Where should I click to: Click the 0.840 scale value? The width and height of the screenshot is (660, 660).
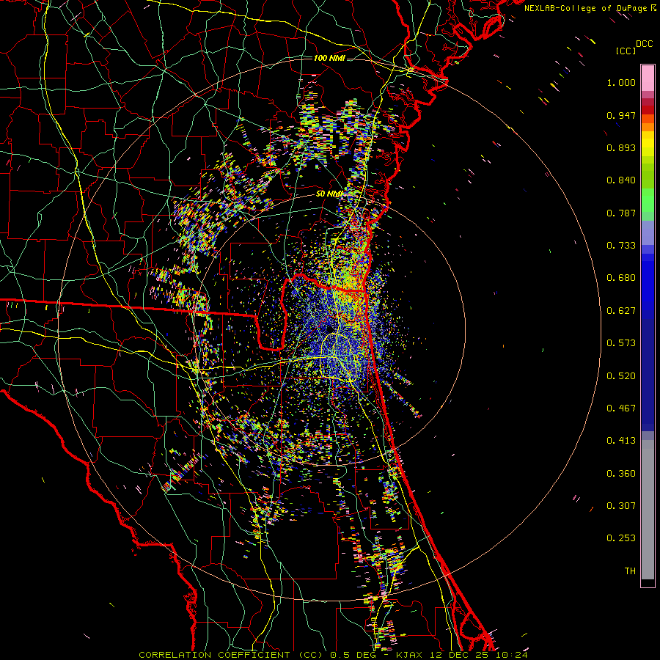[621, 180]
